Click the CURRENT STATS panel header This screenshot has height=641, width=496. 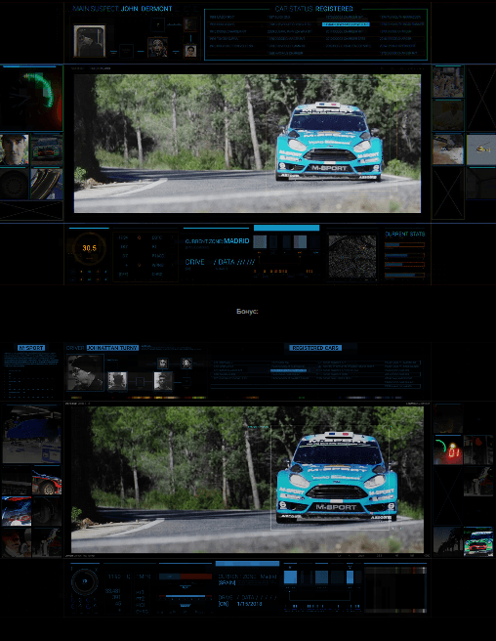pos(404,235)
